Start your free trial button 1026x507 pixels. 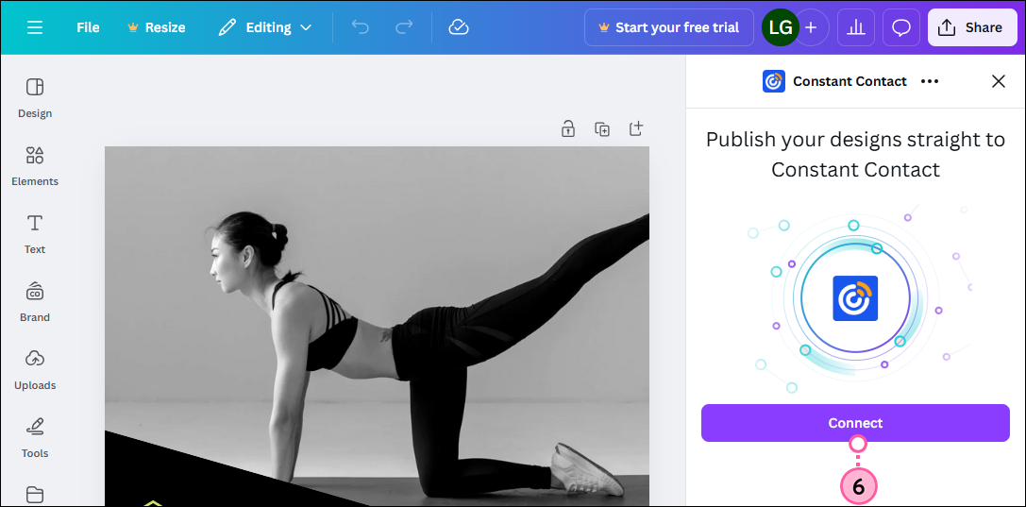click(668, 27)
